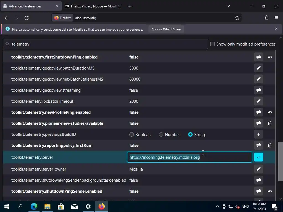Click the Mozilla value of server_owner
Screen dimensions: 283x212
tap(136, 169)
